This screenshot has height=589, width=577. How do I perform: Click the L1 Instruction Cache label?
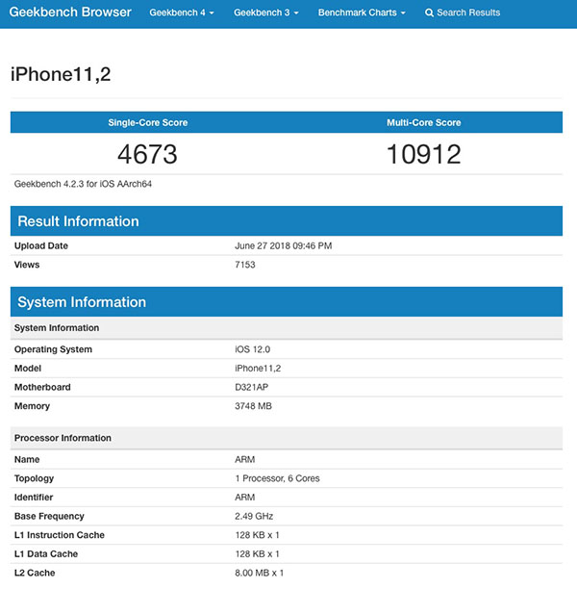click(60, 535)
